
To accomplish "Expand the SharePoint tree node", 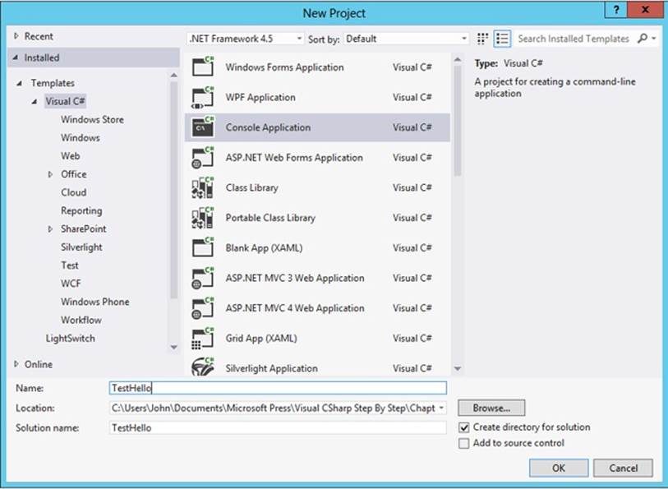I will click(x=50, y=228).
